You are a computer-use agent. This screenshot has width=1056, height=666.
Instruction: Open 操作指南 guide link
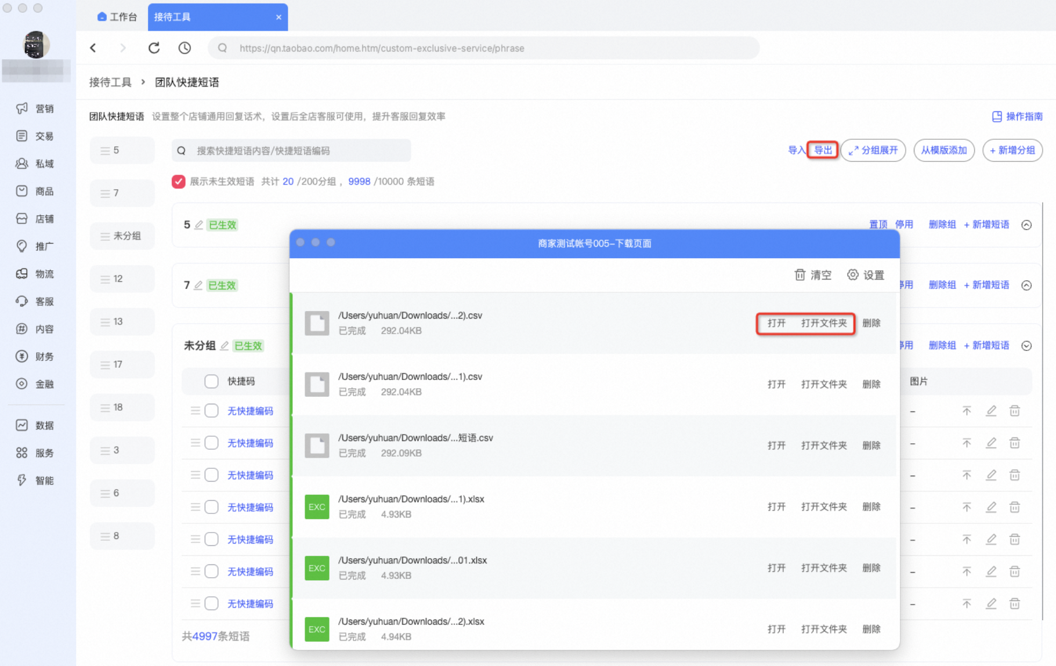[1018, 117]
